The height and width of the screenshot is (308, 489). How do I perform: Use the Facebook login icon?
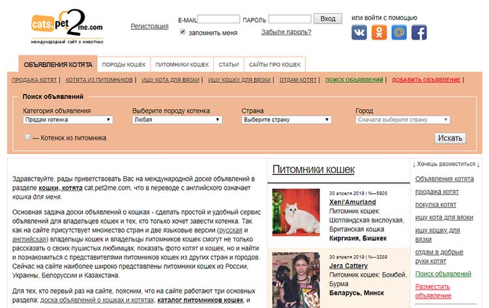pyautogui.click(x=419, y=33)
